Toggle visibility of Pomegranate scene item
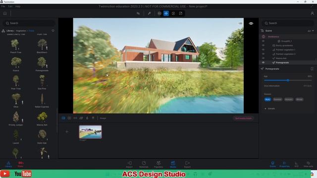Screen dimensions: 317x178 pos(263,63)
